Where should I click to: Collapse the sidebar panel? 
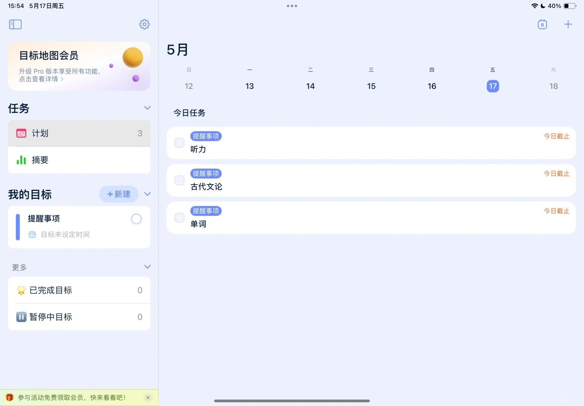point(15,24)
